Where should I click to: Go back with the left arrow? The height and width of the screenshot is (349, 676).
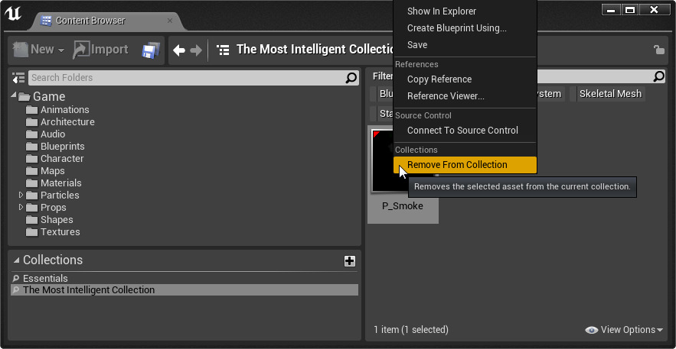click(x=179, y=50)
